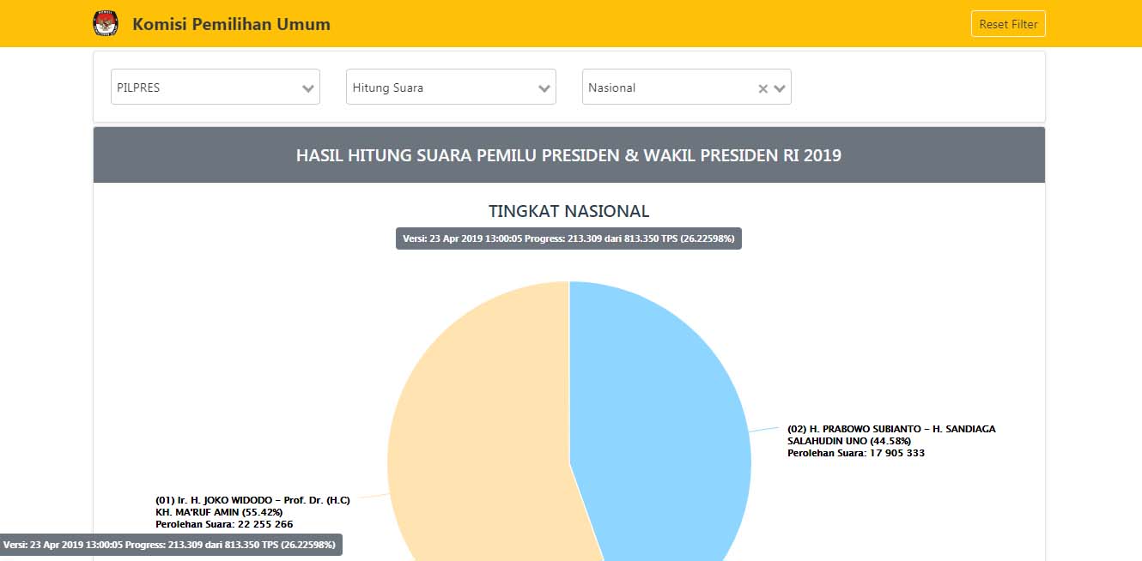Select the orange Joko Widodo pie slice
1142x561 pixels.
472,446
